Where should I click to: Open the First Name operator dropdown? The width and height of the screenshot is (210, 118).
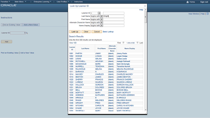pyautogui.click(x=101, y=19)
